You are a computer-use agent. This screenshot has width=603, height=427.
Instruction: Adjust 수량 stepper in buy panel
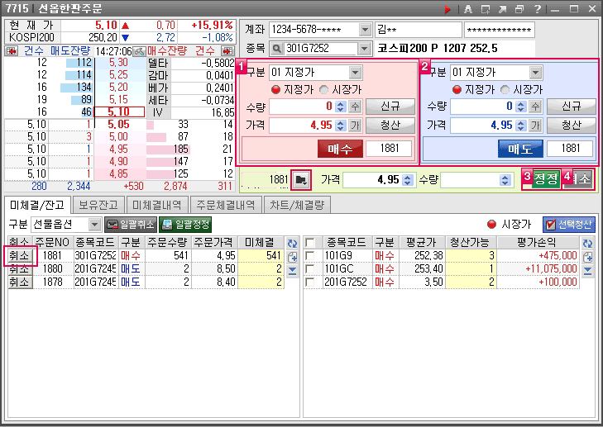click(340, 107)
